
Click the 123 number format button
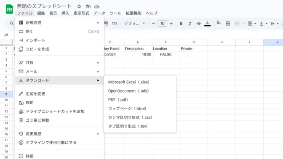tap(114, 24)
